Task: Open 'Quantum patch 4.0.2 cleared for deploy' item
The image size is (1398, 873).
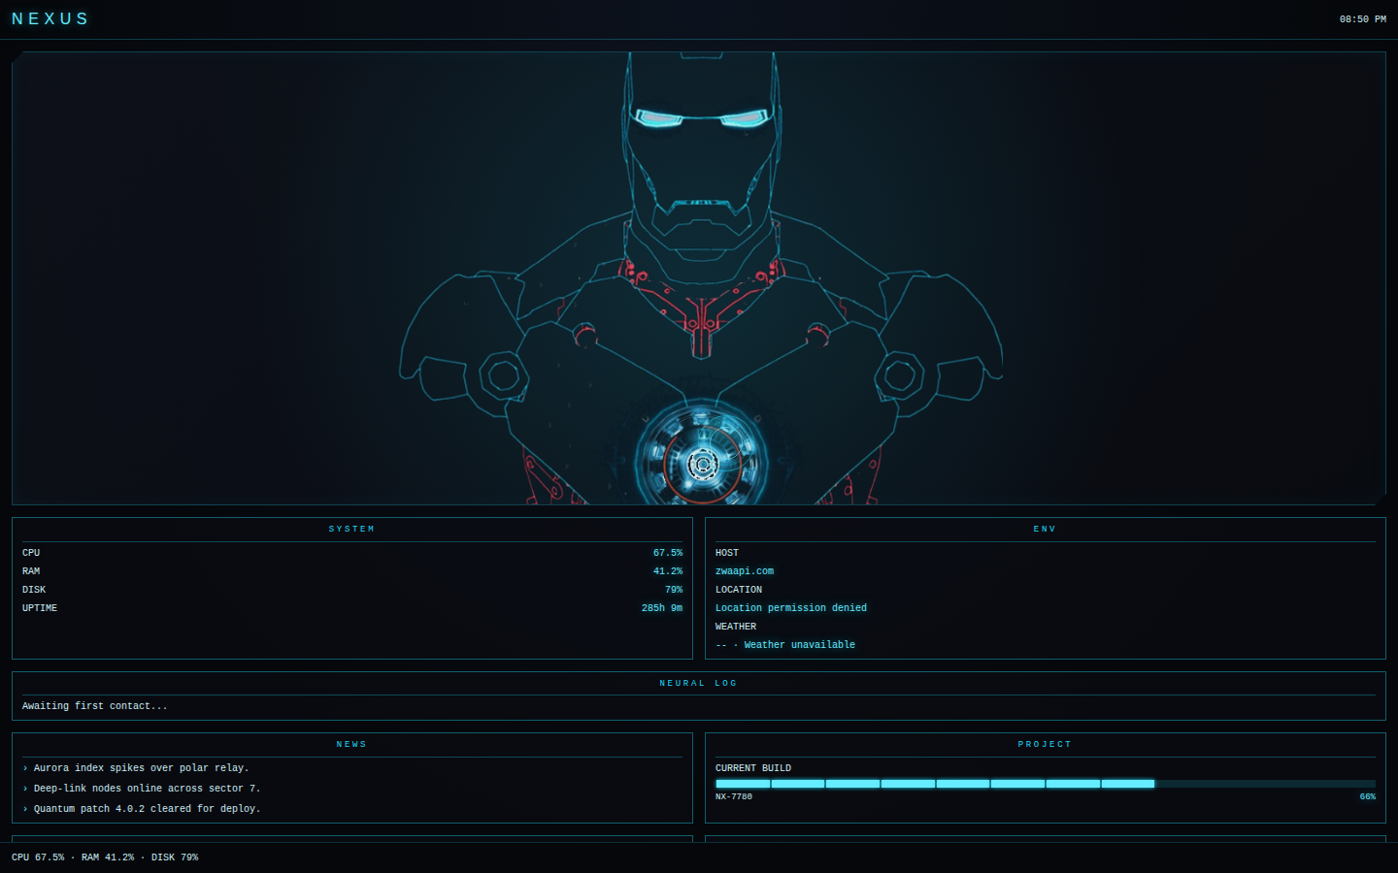Action: tap(147, 809)
